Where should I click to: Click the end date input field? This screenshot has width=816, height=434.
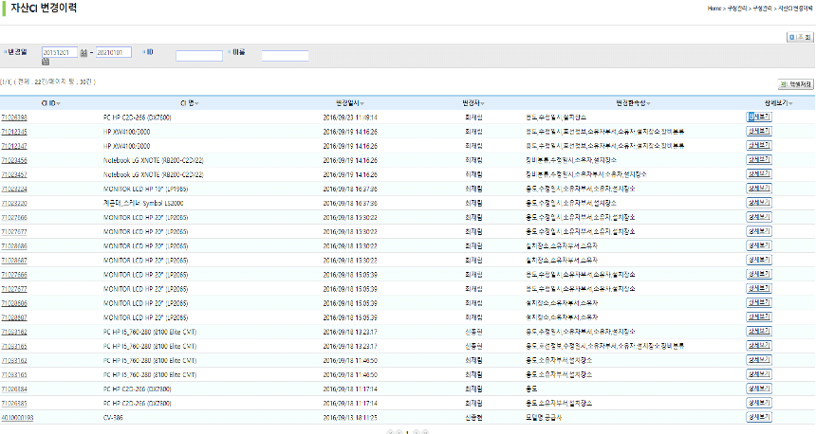coord(113,53)
